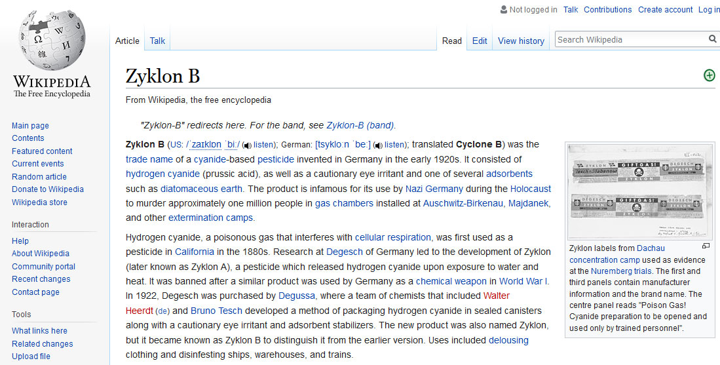
Task: Play German pronunciation speaker icon
Action: point(378,145)
